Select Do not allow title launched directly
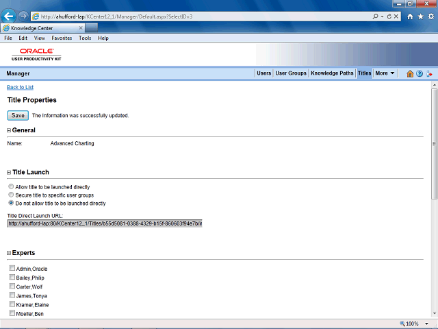Viewport: 438px width, 329px height. point(11,203)
